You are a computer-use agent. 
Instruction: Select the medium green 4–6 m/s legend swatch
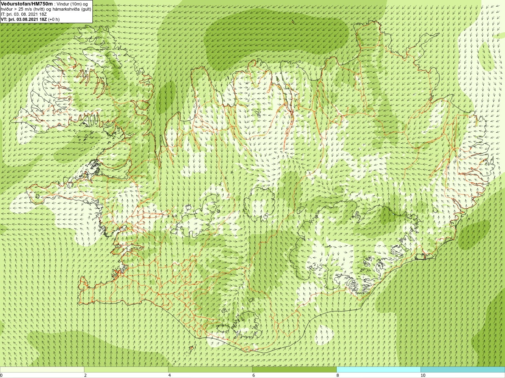click(x=210, y=370)
